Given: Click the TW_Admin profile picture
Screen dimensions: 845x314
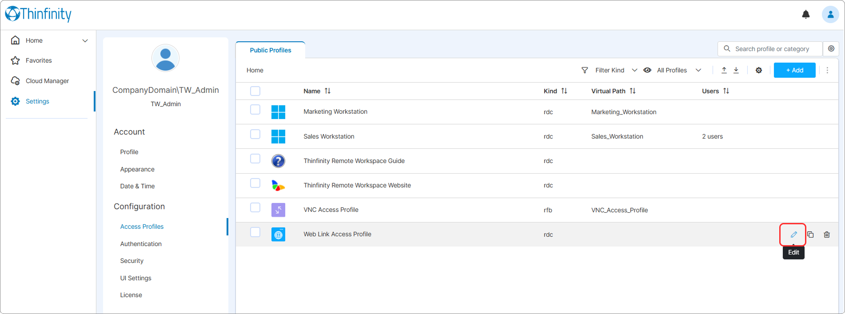Looking at the screenshot, I should (x=165, y=58).
